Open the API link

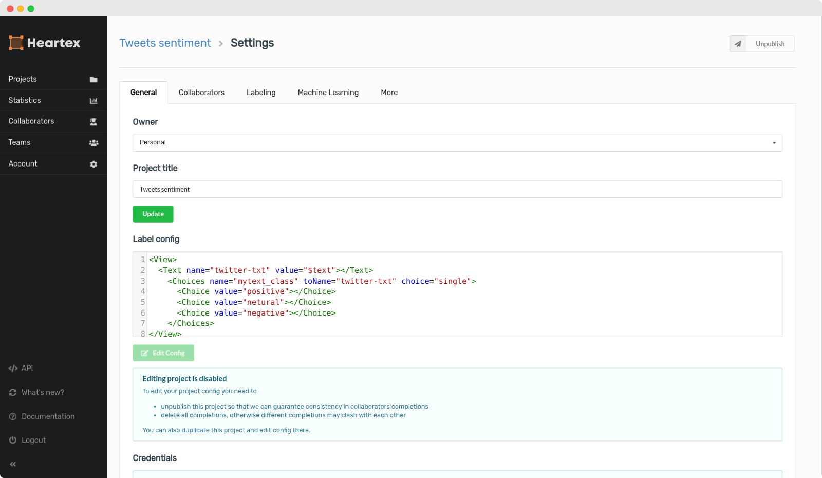27,368
